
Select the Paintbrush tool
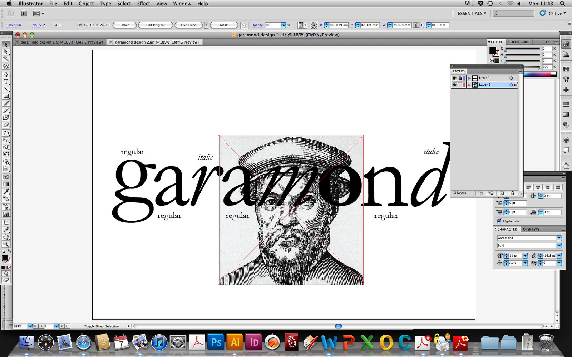[6, 103]
